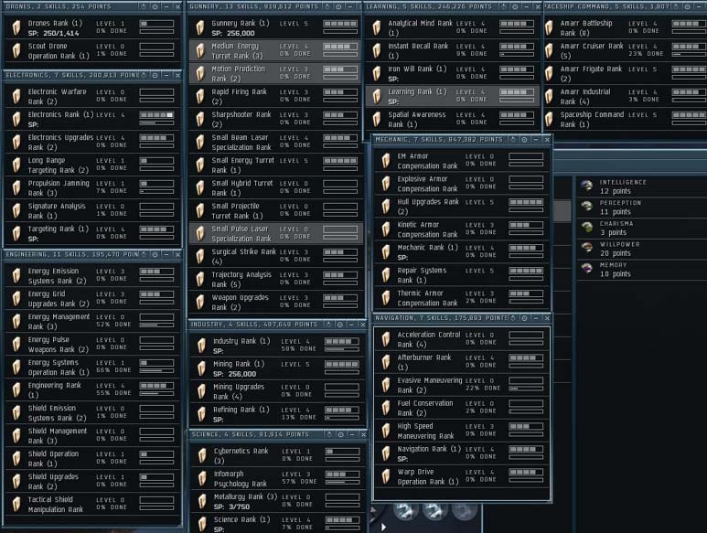Collapse the Navigation window with its minimize dash
Screen dimensions: 707x533
(x=534, y=317)
